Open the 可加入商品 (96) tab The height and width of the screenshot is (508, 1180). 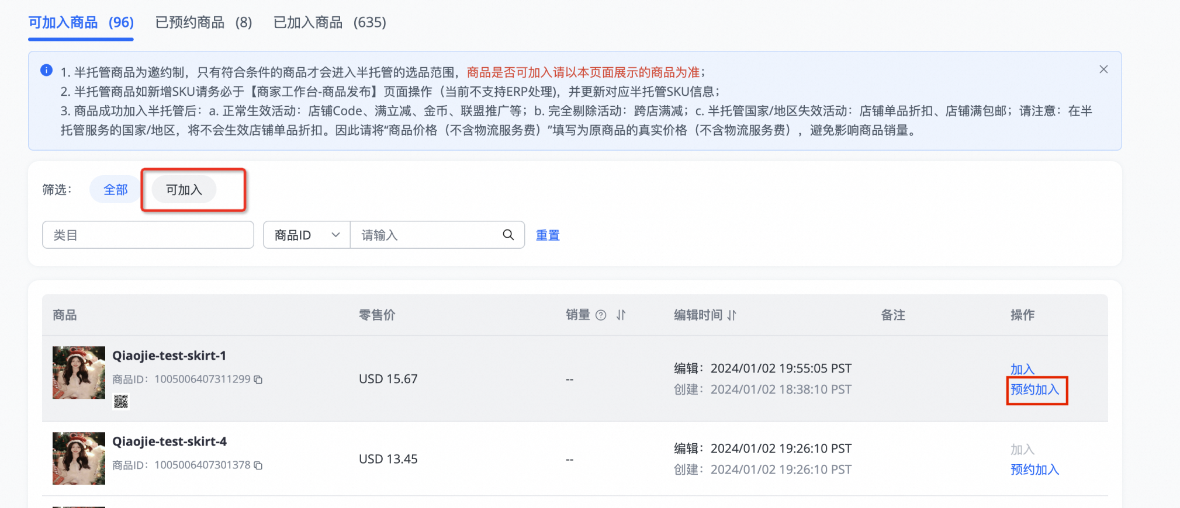pos(81,22)
